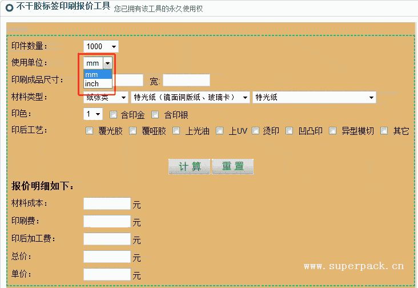Check the 上UV finishing option
Viewport: 418px width, 288px height.
coord(220,131)
